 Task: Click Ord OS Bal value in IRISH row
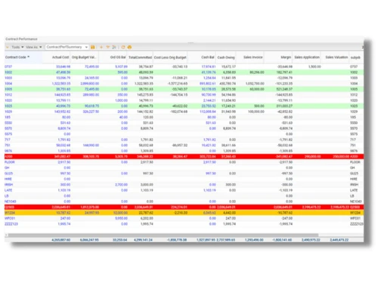pos(121,185)
